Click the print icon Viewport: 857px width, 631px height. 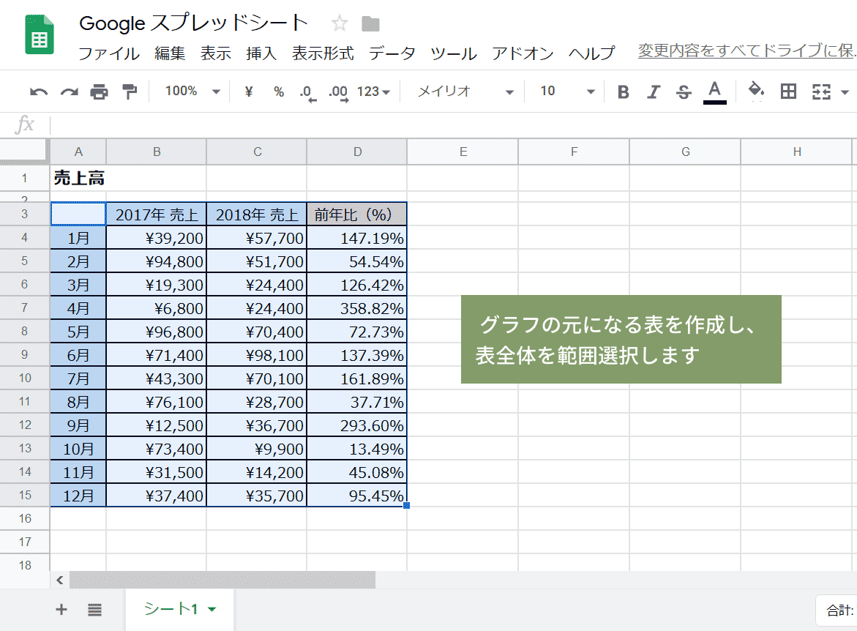coord(99,92)
